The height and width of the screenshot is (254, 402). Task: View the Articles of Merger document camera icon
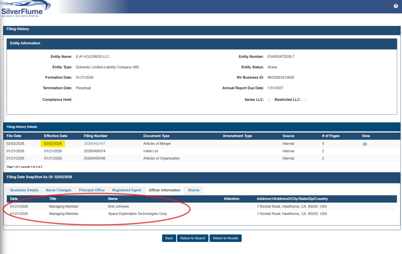(x=365, y=144)
